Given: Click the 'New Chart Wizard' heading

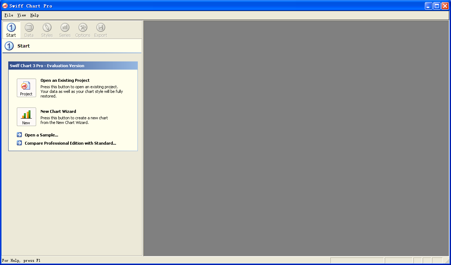Looking at the screenshot, I should [x=58, y=111].
